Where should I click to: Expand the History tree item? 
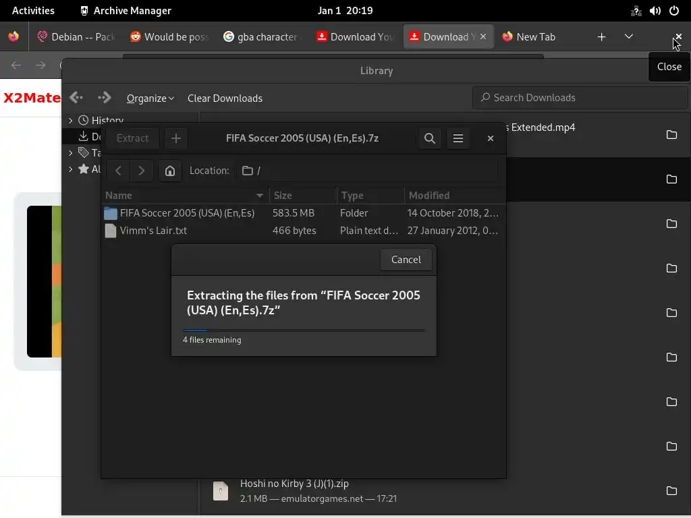70,120
